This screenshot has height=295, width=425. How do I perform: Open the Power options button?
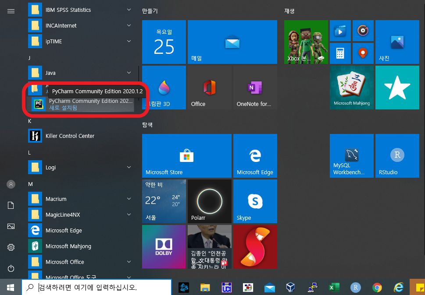click(11, 268)
